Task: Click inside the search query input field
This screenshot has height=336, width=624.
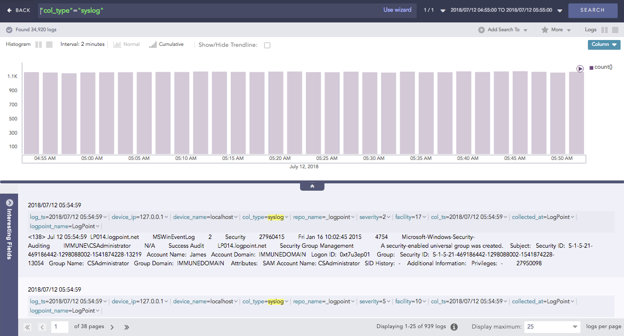Action: (x=195, y=10)
